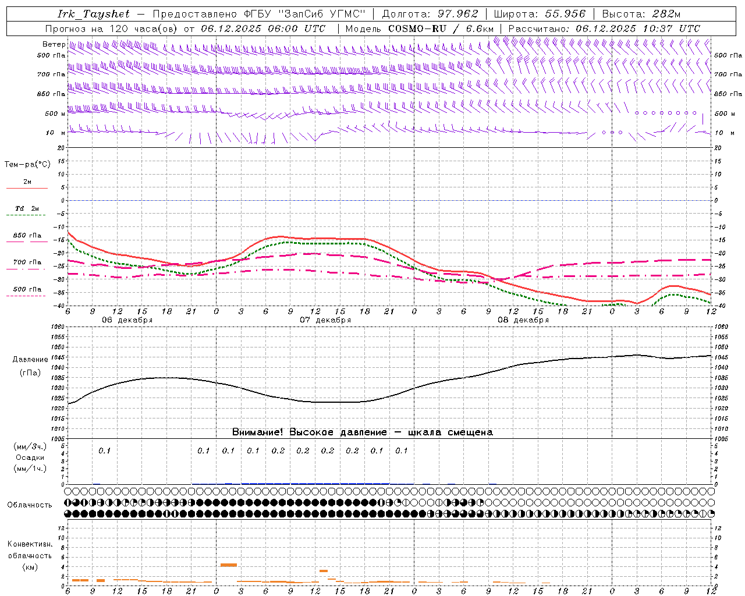Select the 08 декабря date label
Screen dimensions: 745x596
(523, 320)
